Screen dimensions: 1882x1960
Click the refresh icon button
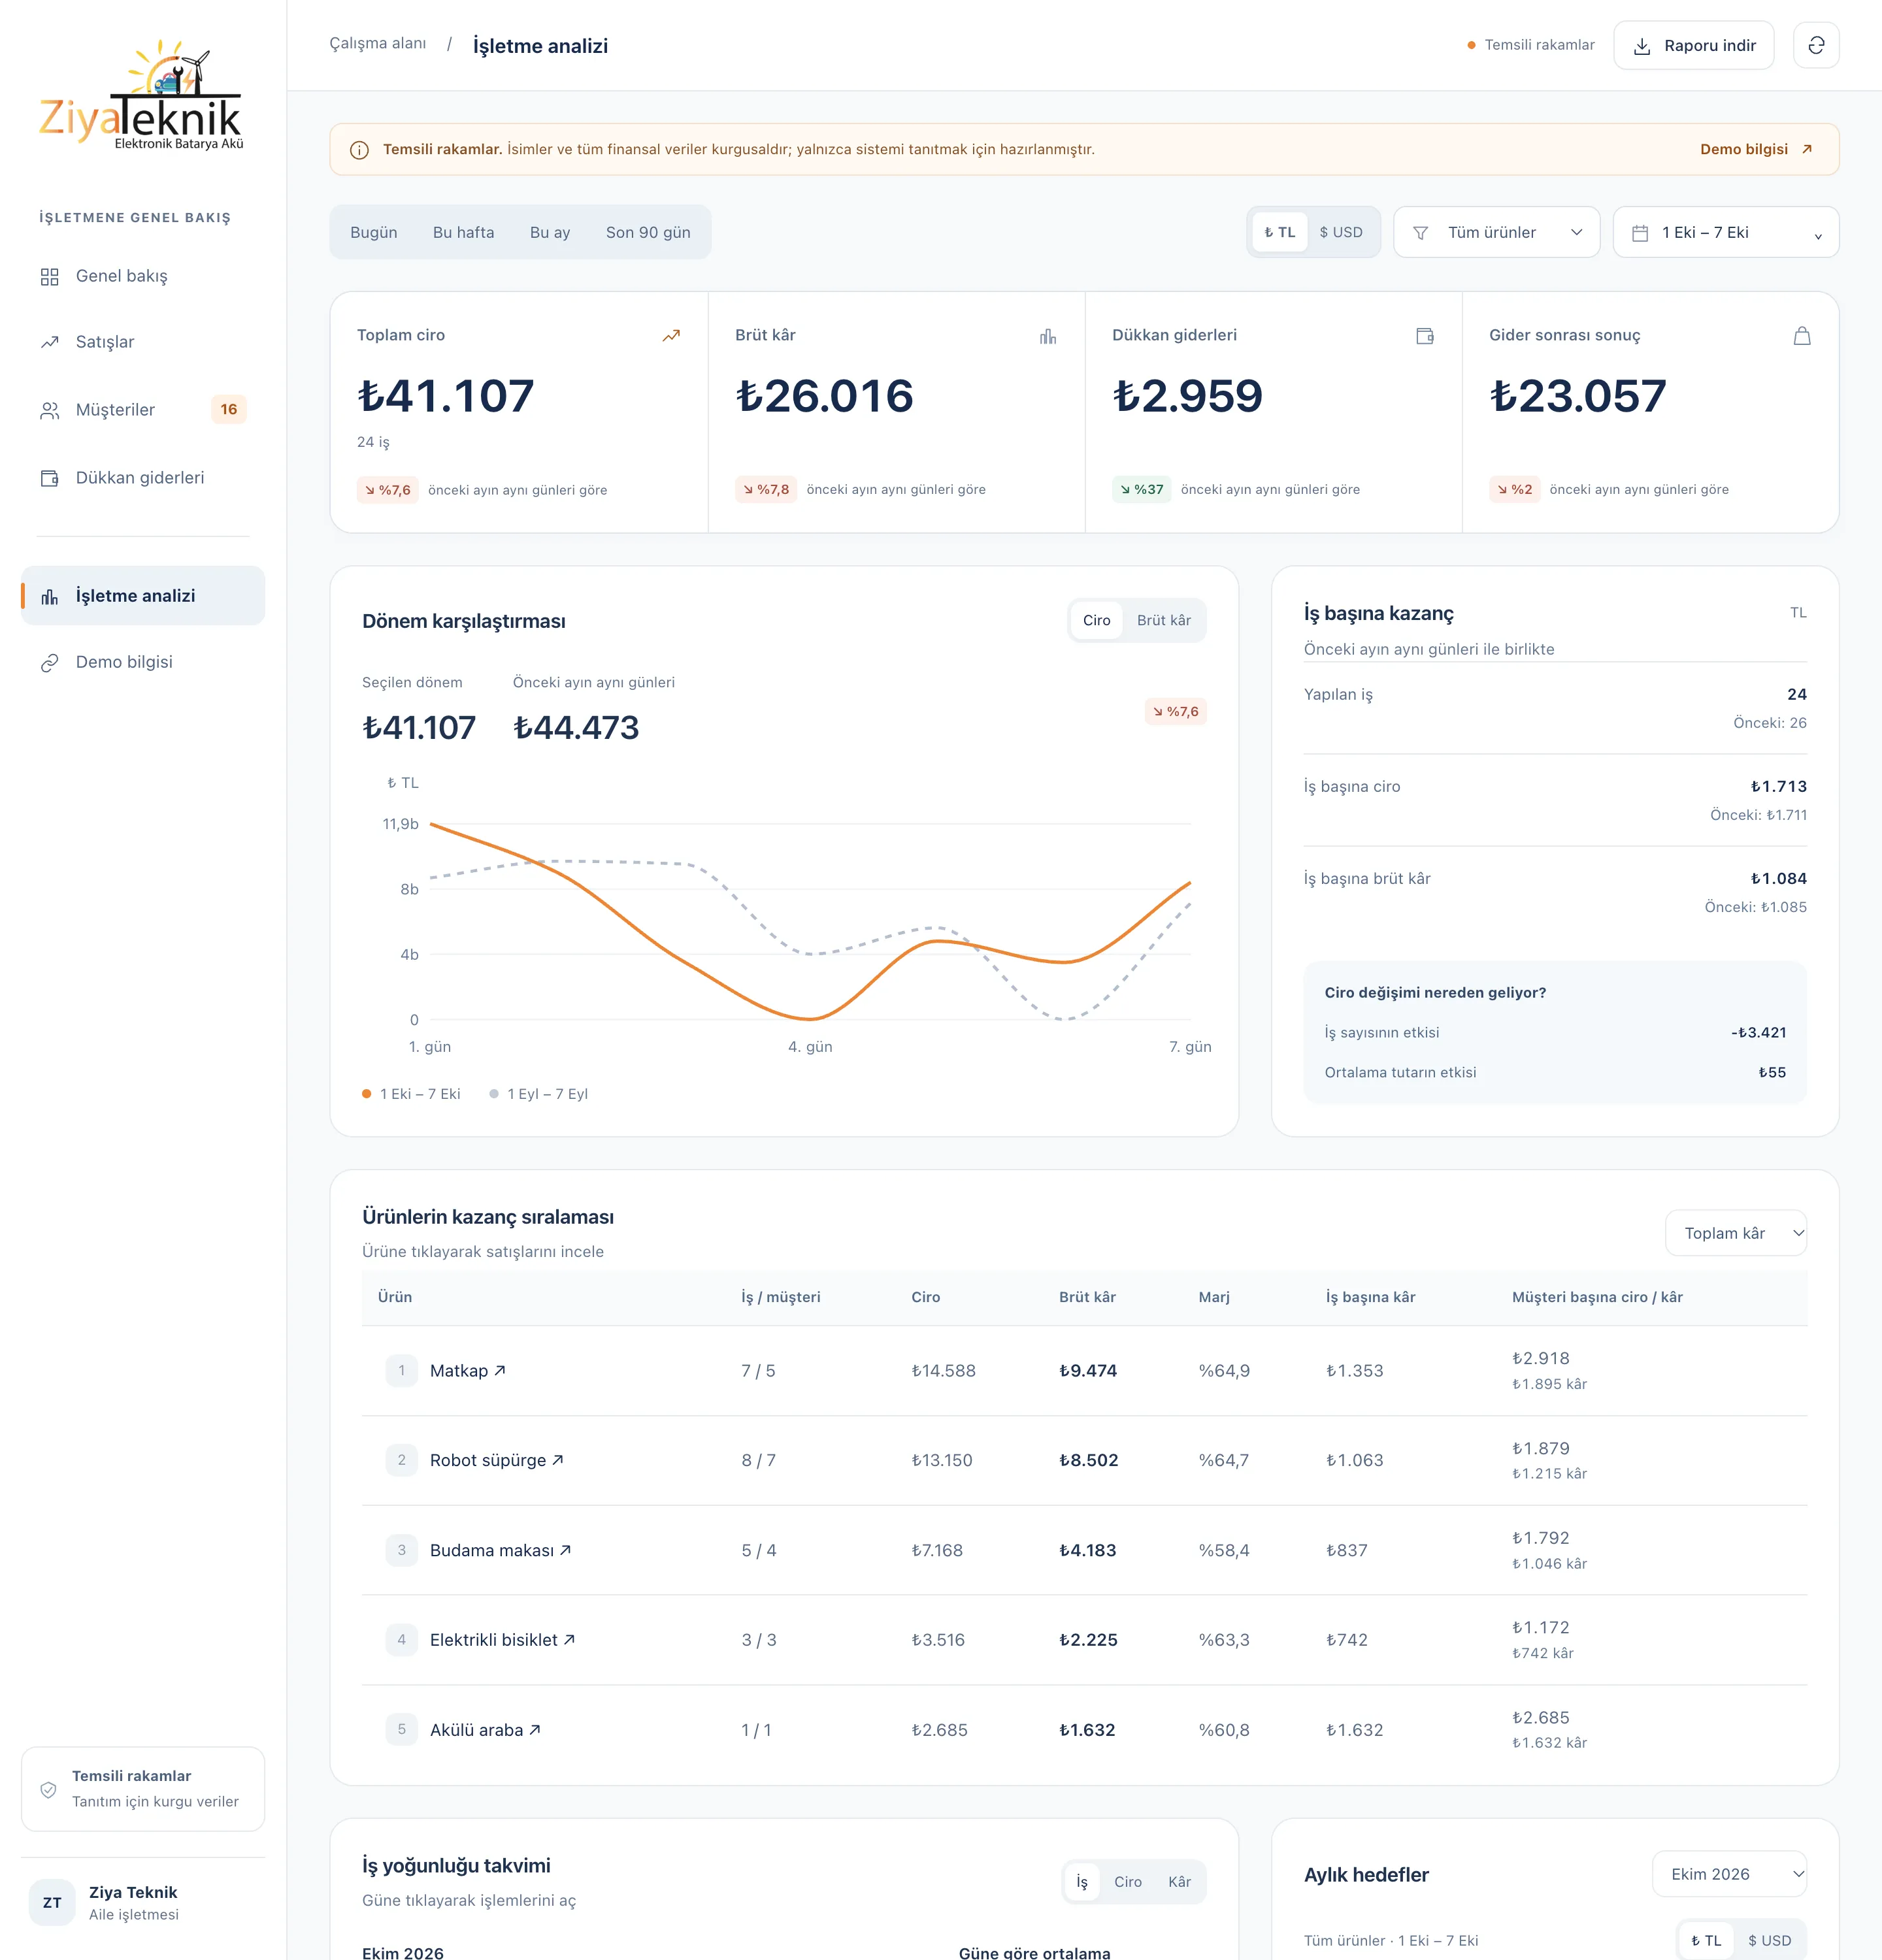pyautogui.click(x=1816, y=45)
